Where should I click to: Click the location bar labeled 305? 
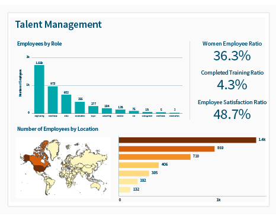134,173
